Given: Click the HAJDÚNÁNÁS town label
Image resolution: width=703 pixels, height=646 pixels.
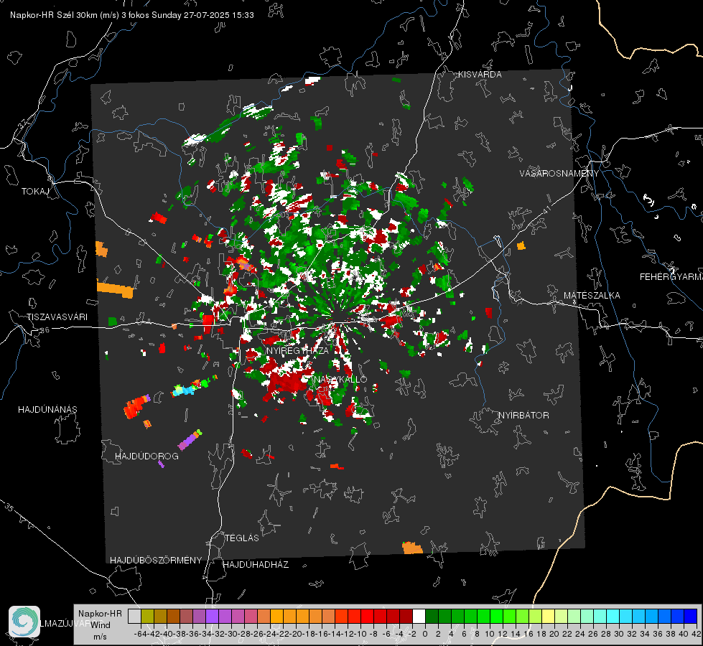Looking at the screenshot, I should click(47, 409).
